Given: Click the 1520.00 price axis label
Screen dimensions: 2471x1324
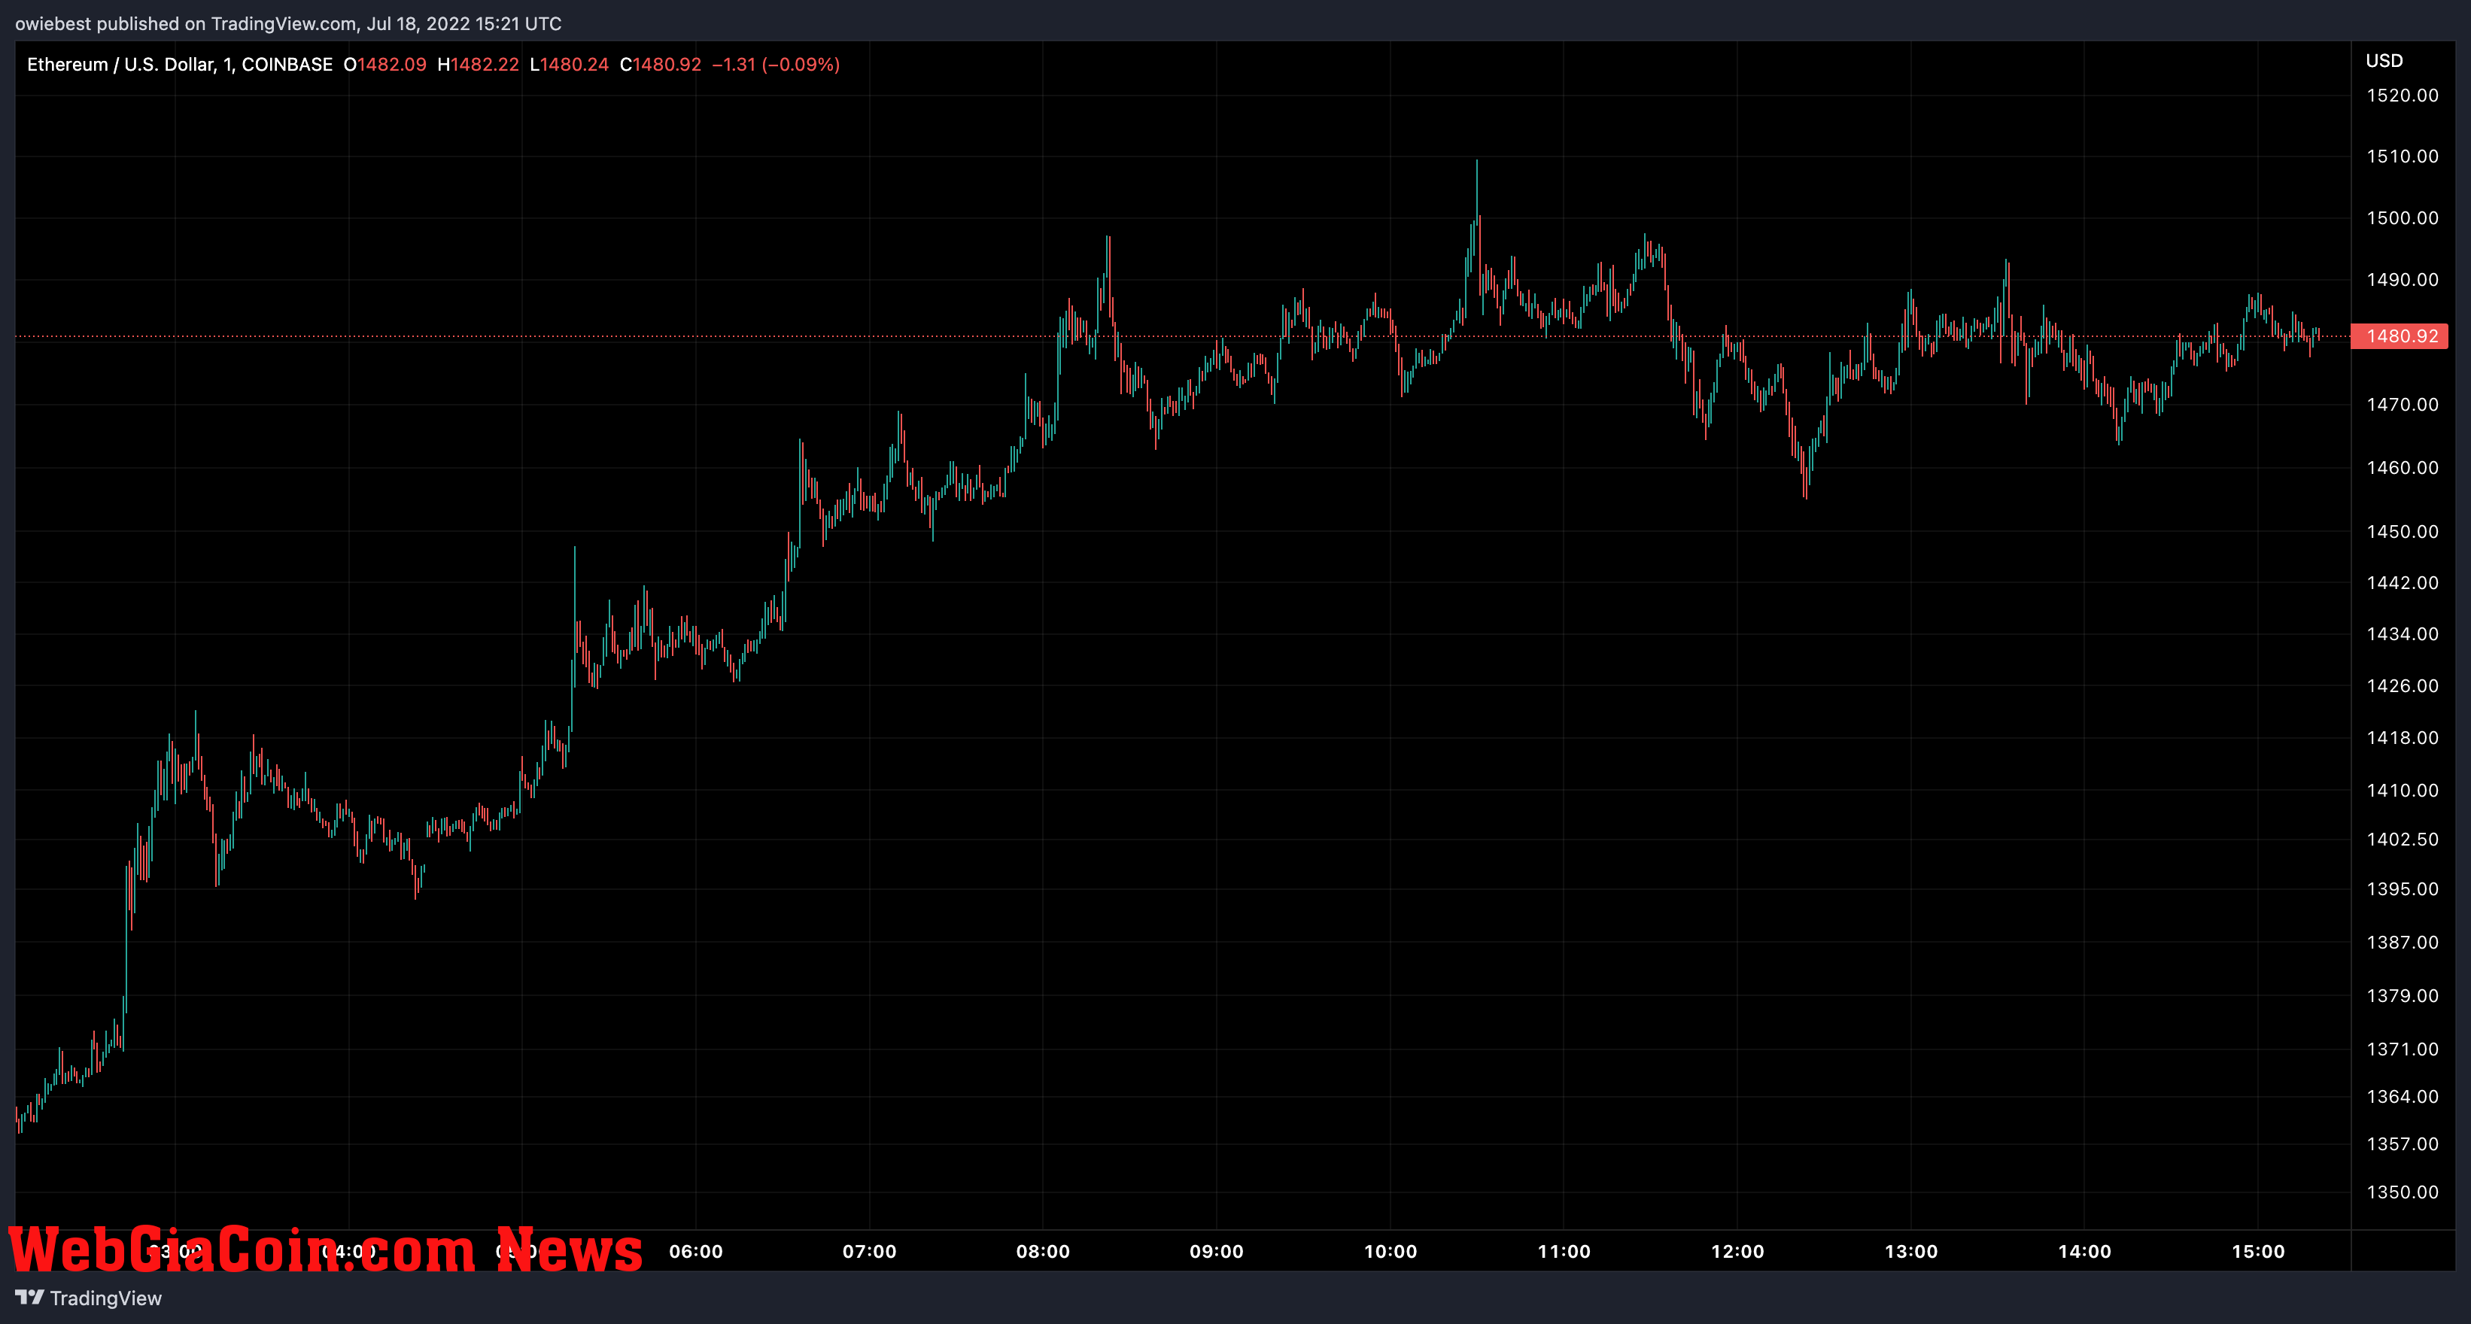Looking at the screenshot, I should click(x=2402, y=95).
